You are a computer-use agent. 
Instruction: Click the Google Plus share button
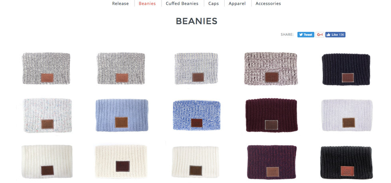click(x=320, y=35)
